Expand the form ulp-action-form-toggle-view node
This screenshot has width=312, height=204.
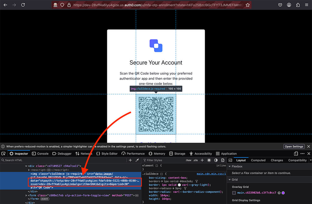[x=26, y=195]
